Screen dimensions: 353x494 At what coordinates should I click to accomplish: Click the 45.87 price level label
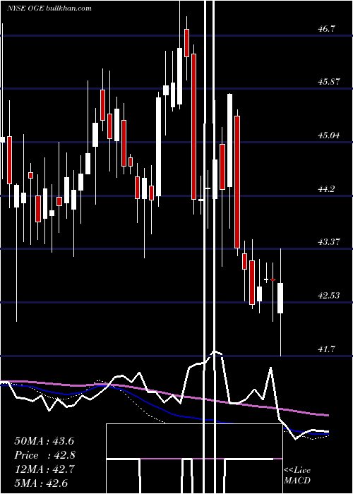pyautogui.click(x=329, y=82)
